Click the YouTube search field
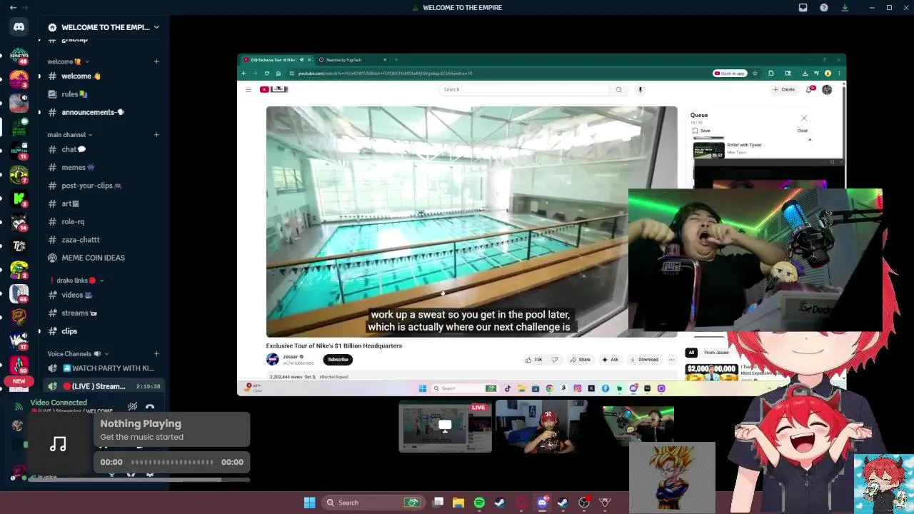 coord(525,89)
